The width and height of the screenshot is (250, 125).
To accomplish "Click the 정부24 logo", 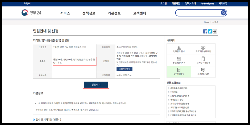I will pyautogui.click(x=32, y=13).
